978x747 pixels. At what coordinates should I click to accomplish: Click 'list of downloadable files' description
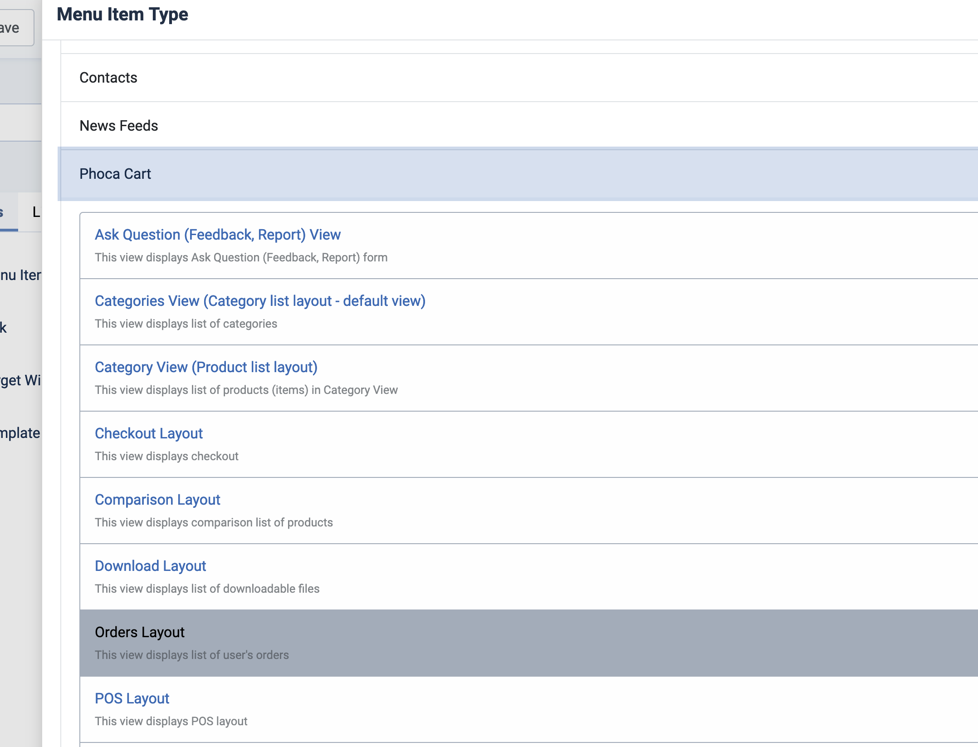coord(207,589)
